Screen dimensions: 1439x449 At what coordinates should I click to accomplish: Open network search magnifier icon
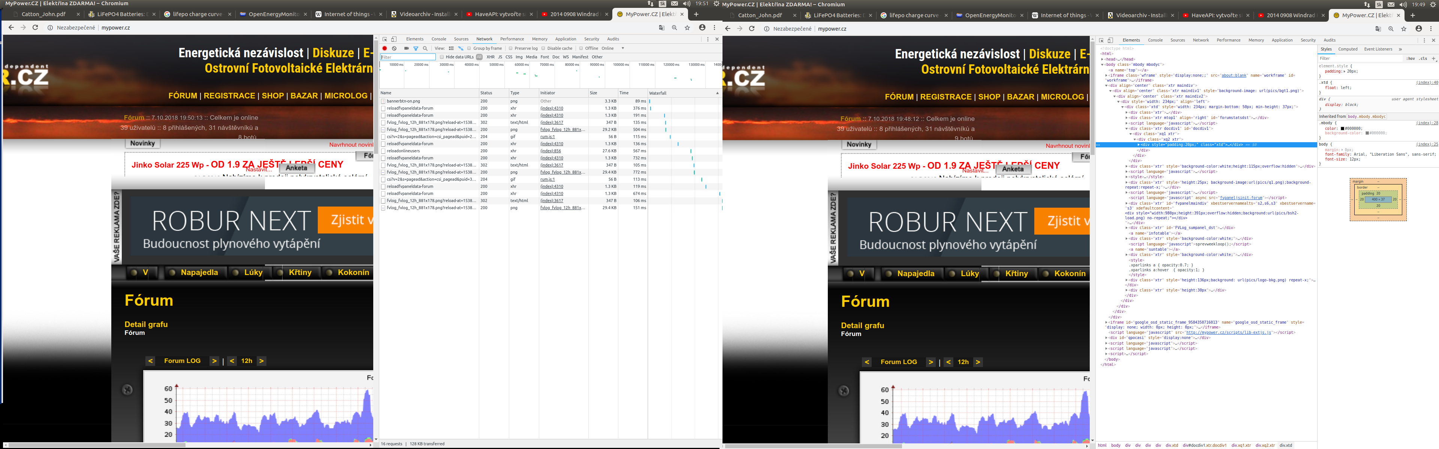pyautogui.click(x=425, y=49)
